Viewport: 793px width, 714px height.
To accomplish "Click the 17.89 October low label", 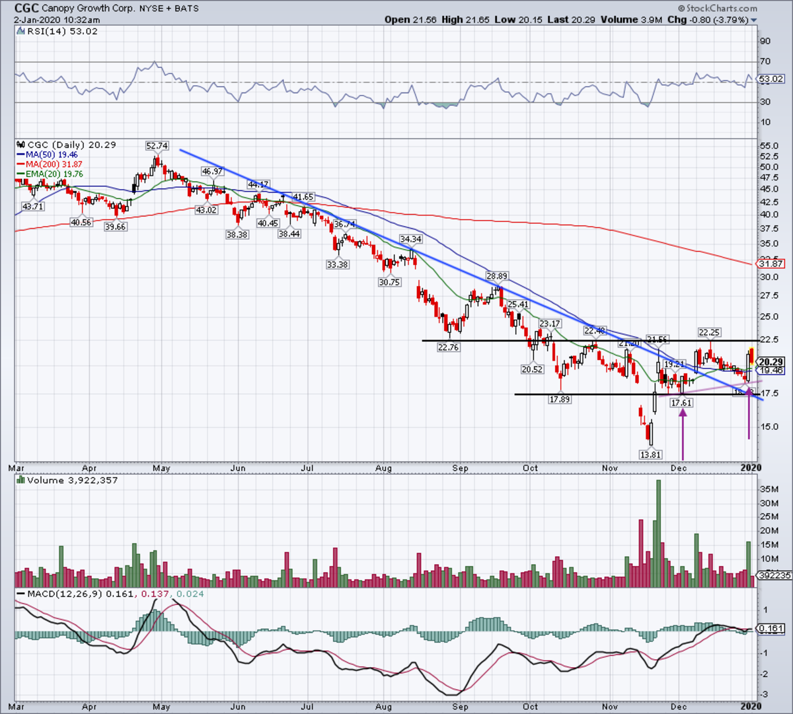I will (x=559, y=399).
